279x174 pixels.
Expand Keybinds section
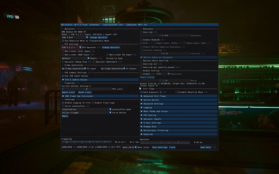[179, 134]
